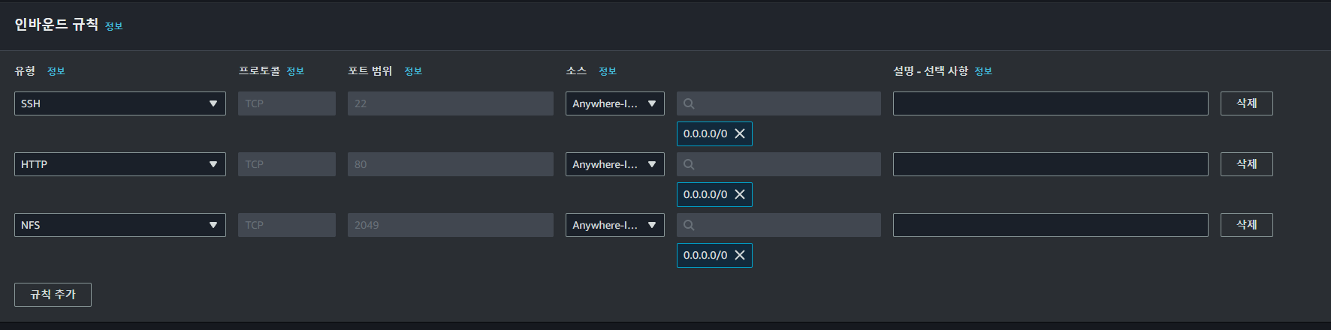
Task: Open 정보 link next to 인바운드 규칙 heading
Action: [x=113, y=26]
